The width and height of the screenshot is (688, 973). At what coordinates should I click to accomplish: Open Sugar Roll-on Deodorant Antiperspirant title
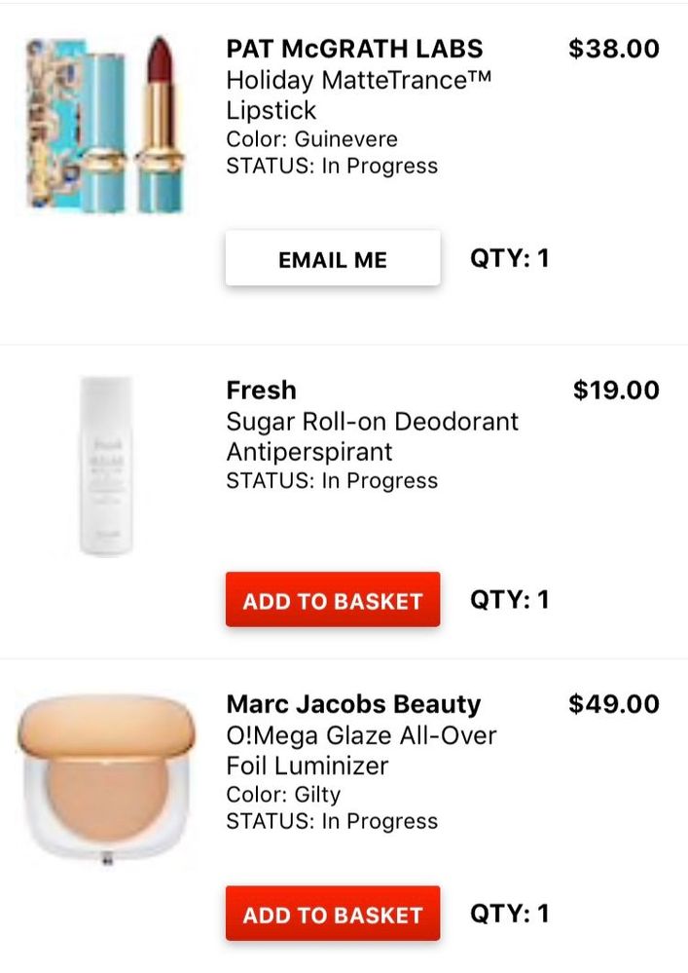(x=372, y=436)
